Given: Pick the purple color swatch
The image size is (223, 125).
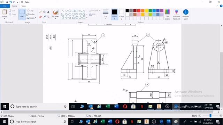Looking at the screenshot, I should coord(162,10).
